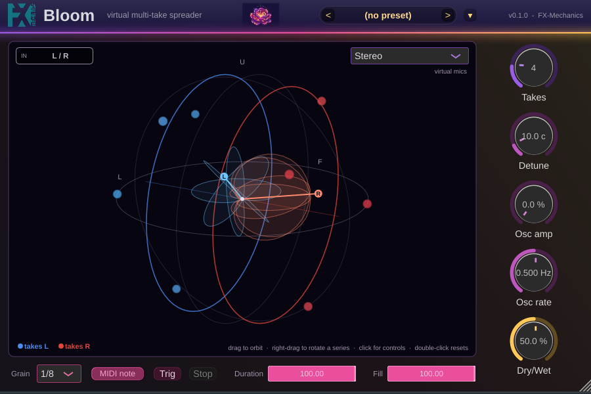This screenshot has height=394, width=591.
Task: Click the resize grip in corner
Action: click(x=585, y=387)
